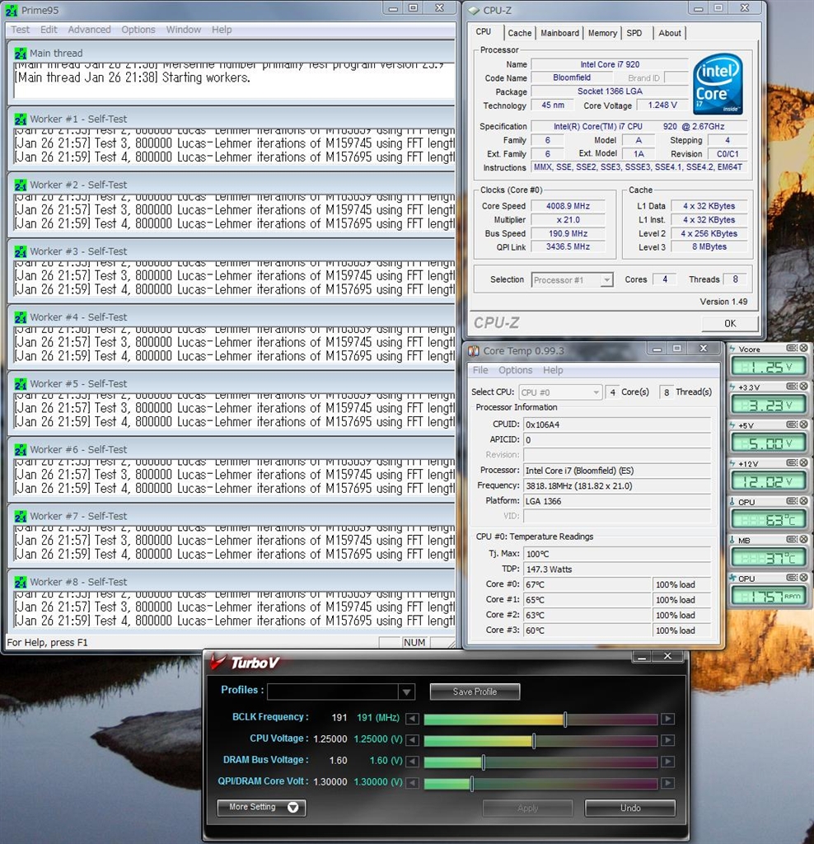Image resolution: width=814 pixels, height=844 pixels.
Task: Decrease QPI/DRAM Core Volt with left arrow
Action: point(413,783)
